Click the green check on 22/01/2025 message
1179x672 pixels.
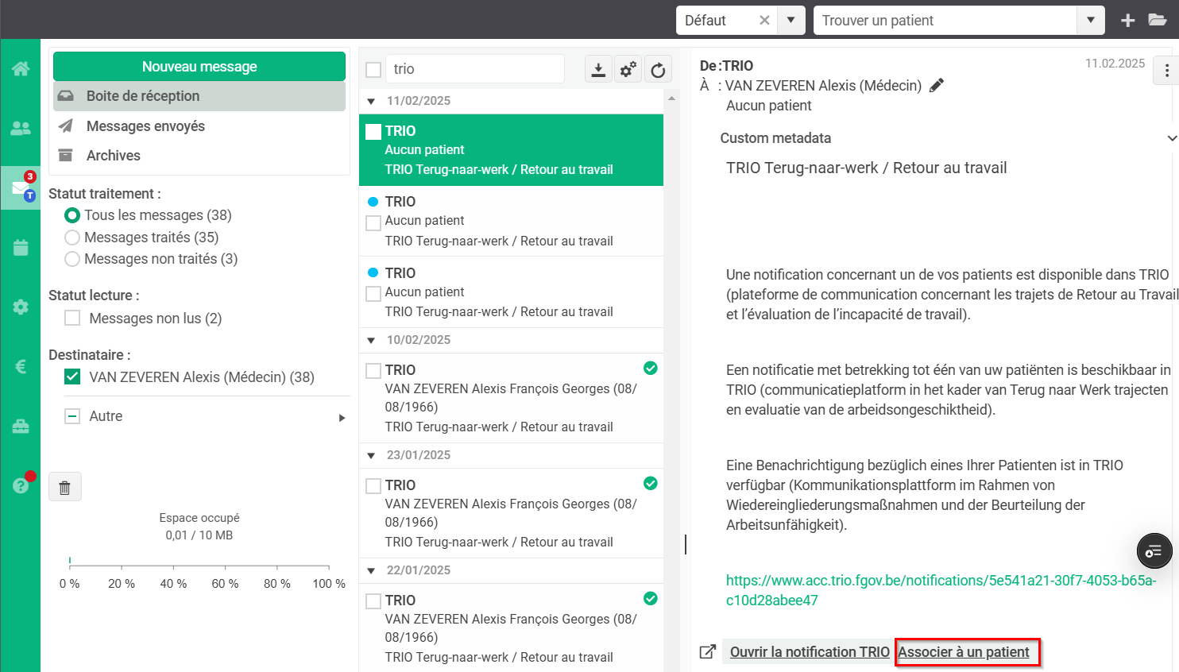[650, 598]
